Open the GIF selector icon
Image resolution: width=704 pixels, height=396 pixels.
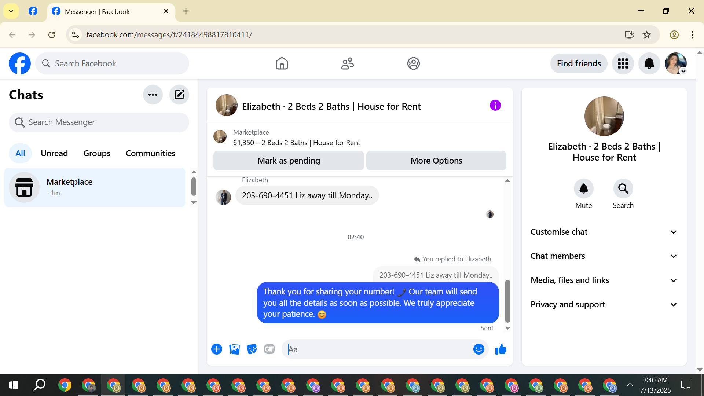point(269,349)
